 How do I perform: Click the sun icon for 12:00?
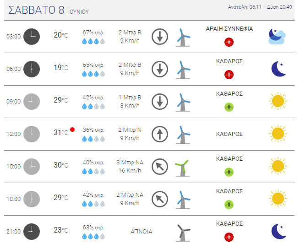click(278, 134)
